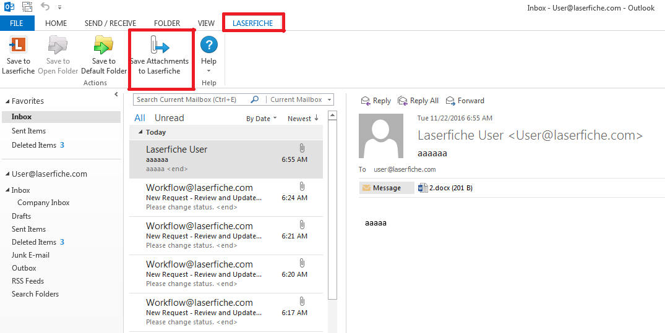Click attachment paperclip on 6:17 AM email
The height and width of the screenshot is (333, 665).
(302, 301)
